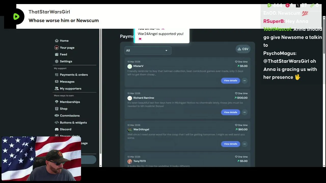Click the Payments & orders list icon
This screenshot has width=326, height=183.
coord(57,75)
